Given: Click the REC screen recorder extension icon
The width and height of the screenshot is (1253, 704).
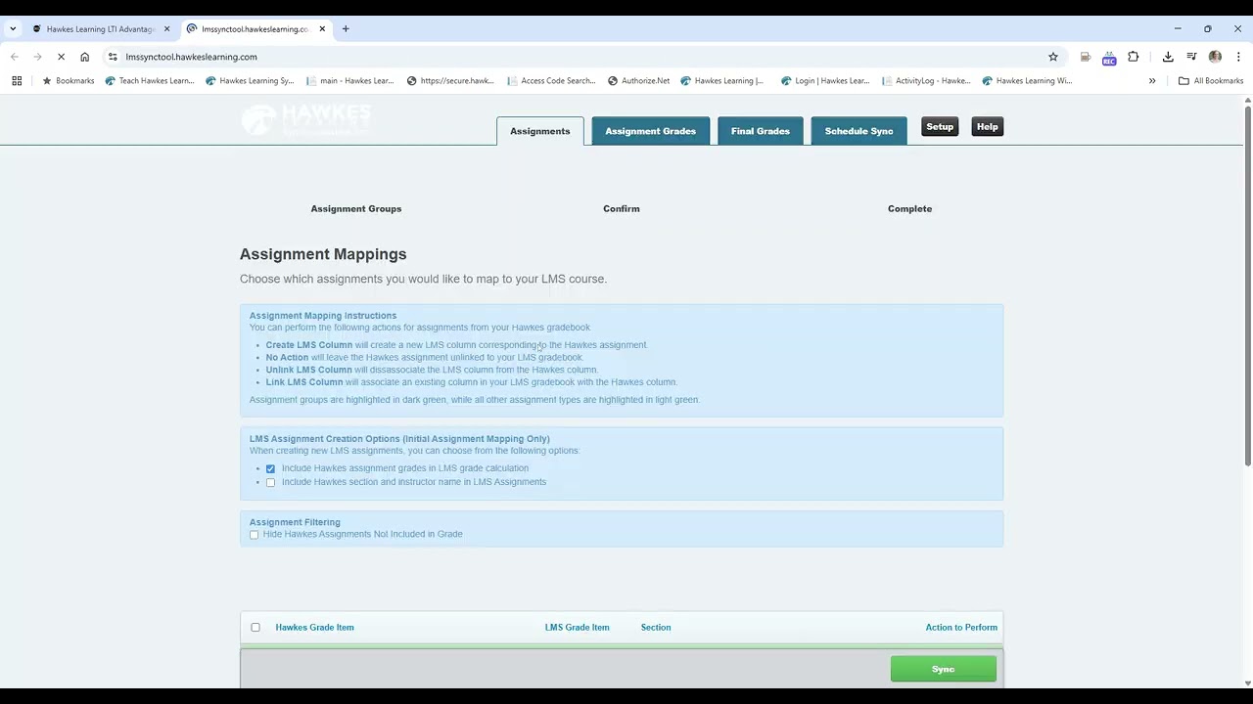Looking at the screenshot, I should (x=1109, y=58).
